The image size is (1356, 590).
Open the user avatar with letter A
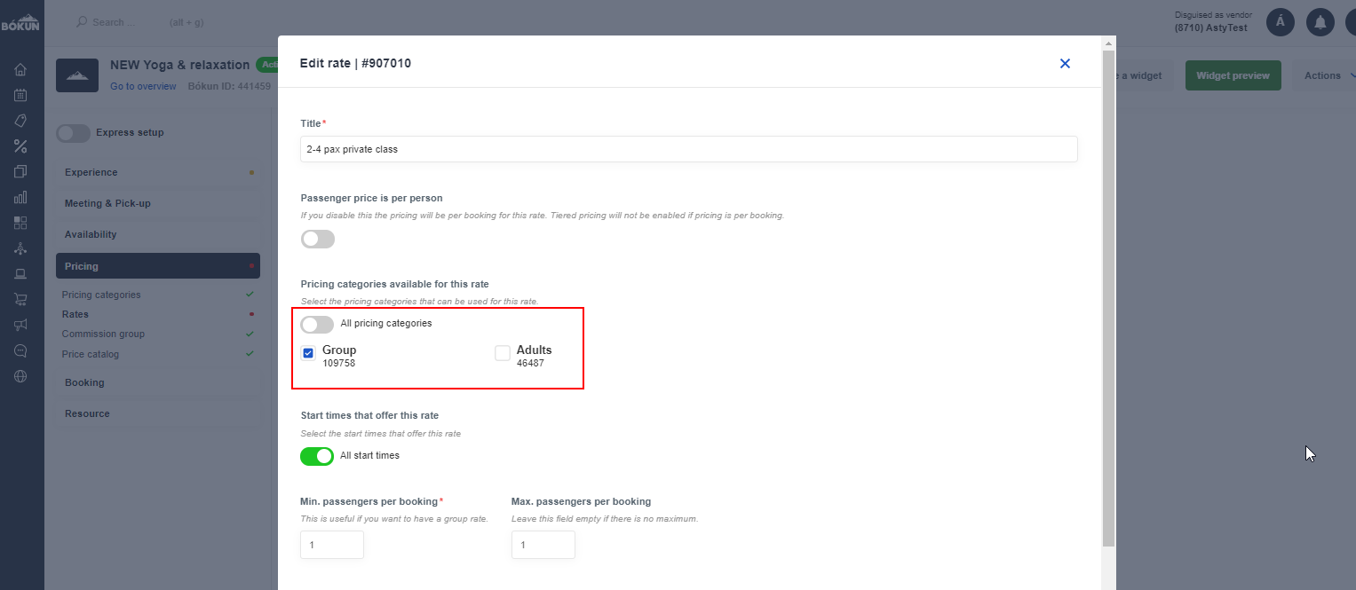(x=1281, y=22)
